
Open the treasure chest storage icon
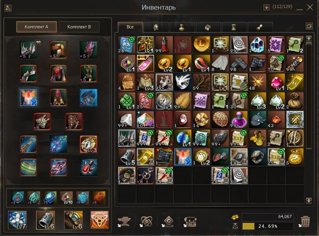point(190,222)
